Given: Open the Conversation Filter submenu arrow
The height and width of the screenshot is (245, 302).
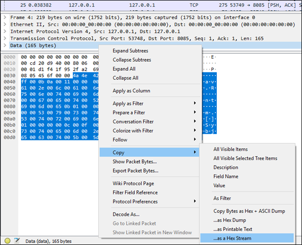Looking at the screenshot, I should tap(195, 121).
